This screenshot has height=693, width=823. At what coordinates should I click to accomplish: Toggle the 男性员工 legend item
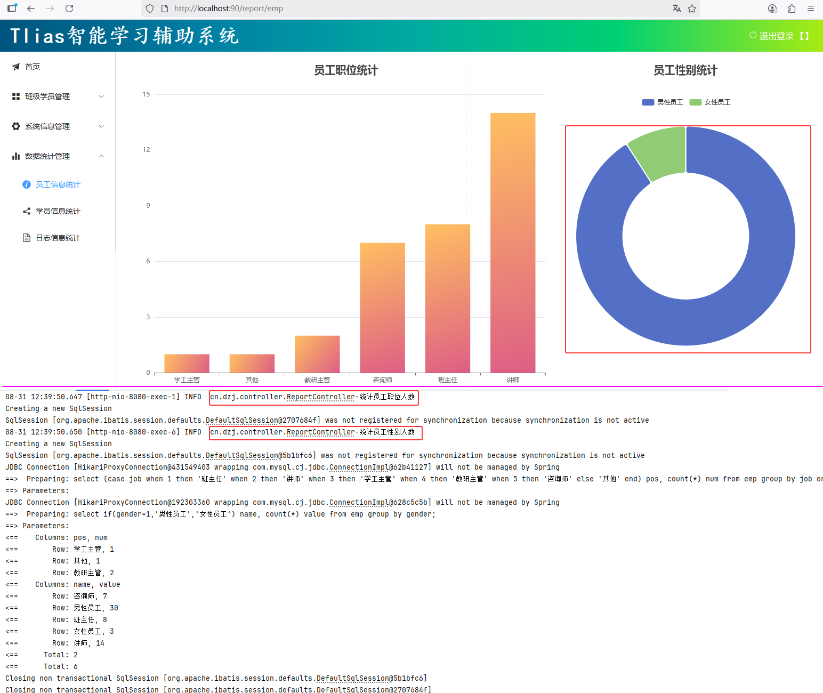663,102
